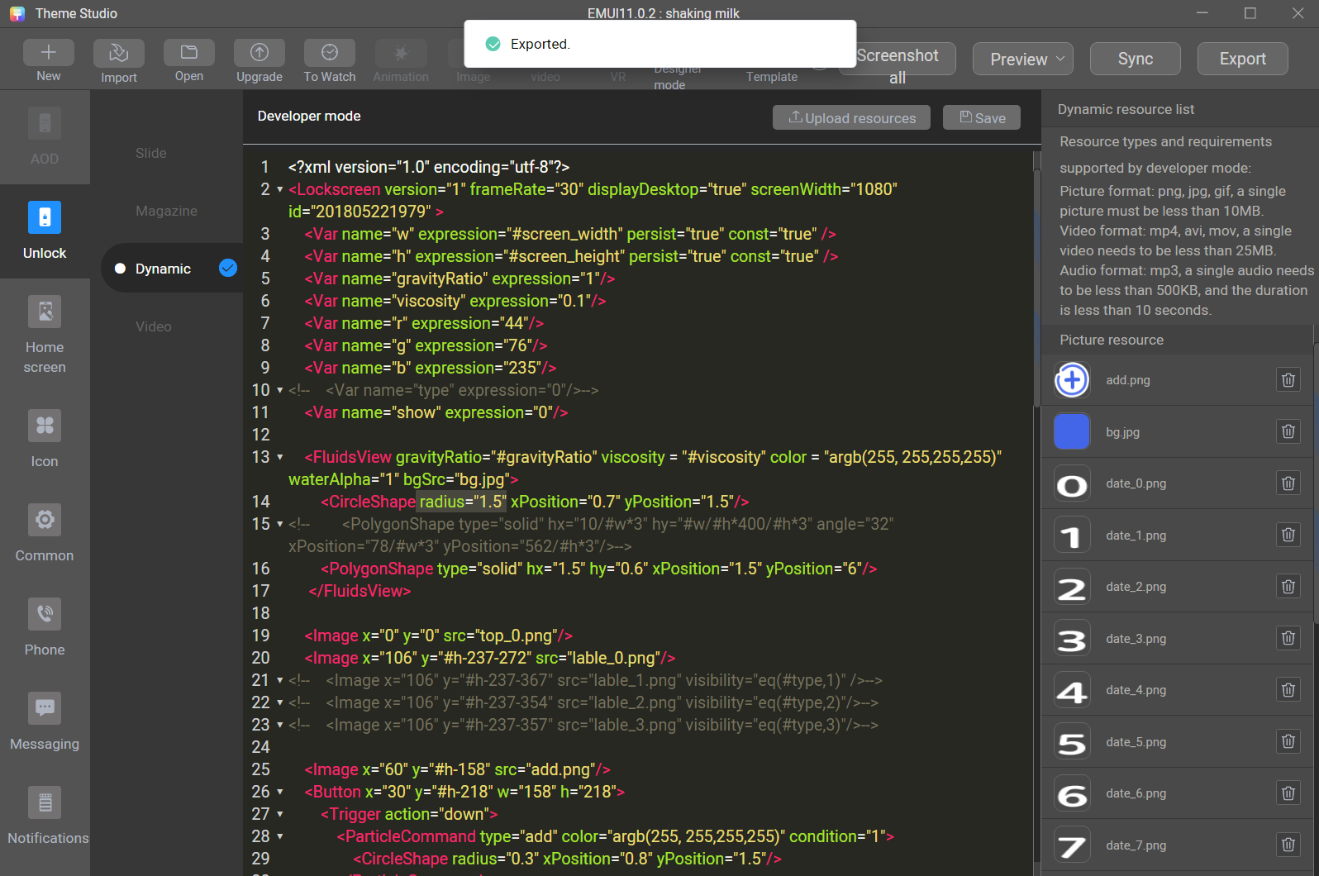The height and width of the screenshot is (876, 1319).
Task: Click the blue bg.jpg thumbnail
Action: pos(1072,432)
